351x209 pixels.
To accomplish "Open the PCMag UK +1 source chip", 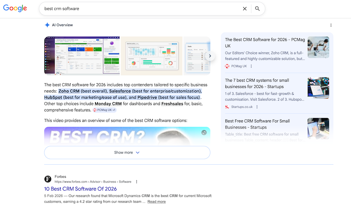I will 105,110.
